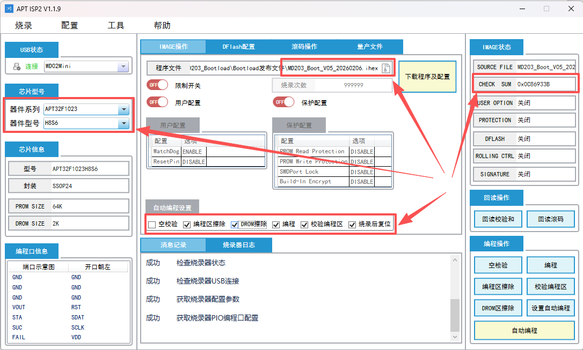Viewport: 583px width, 350px height.
Task: Click the program file browse icon
Action: pyautogui.click(x=385, y=68)
